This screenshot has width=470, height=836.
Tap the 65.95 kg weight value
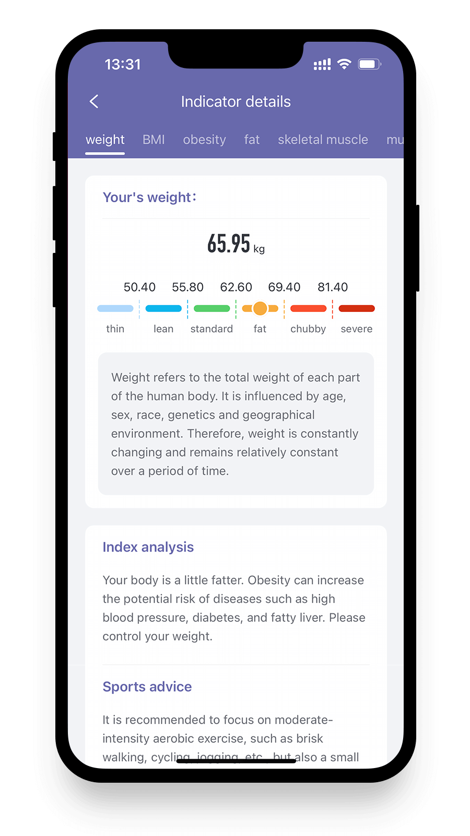236,244
